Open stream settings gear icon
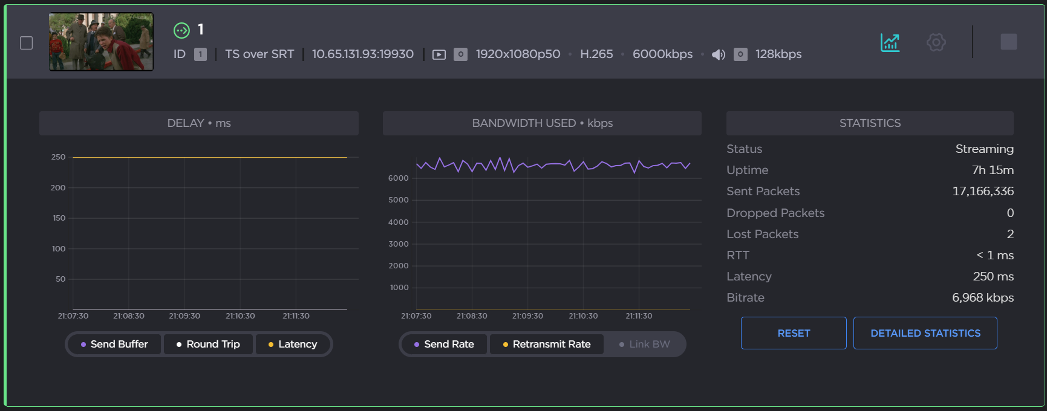Screen dimensions: 1047x411 936,42
